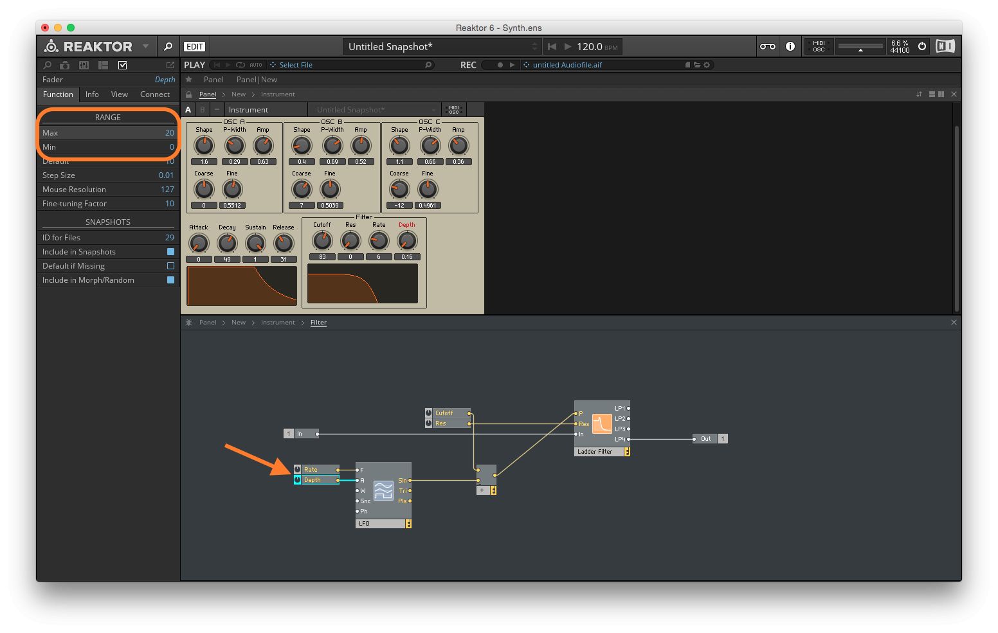Click the snapshot up/down stepper arrows
The image size is (998, 633).
point(534,46)
